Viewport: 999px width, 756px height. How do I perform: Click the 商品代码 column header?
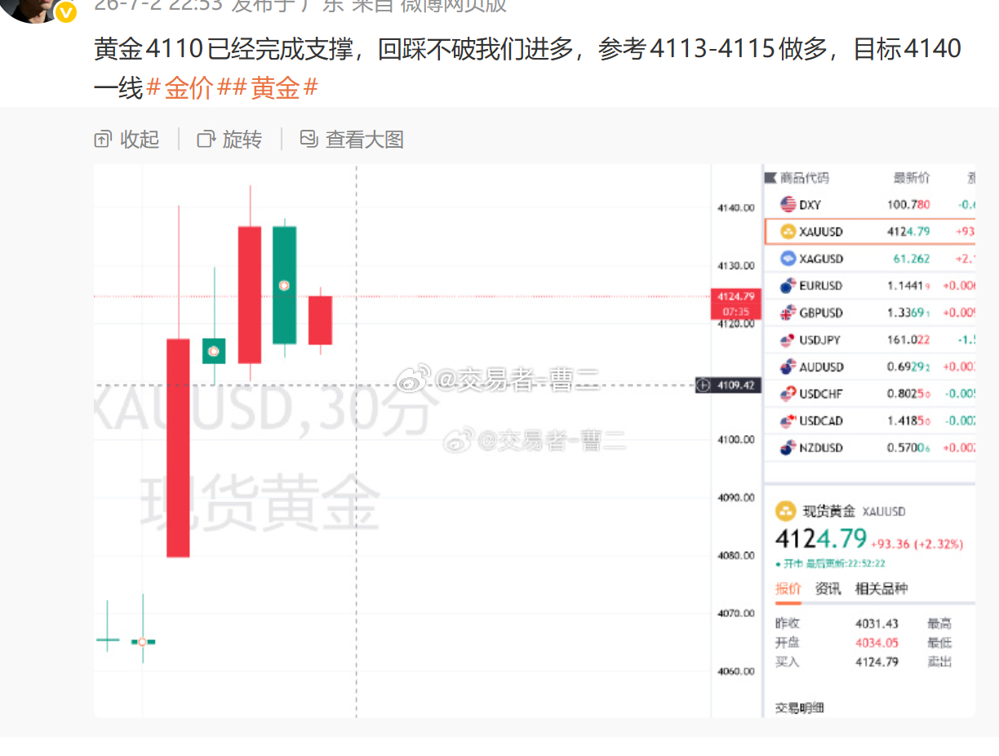(804, 178)
